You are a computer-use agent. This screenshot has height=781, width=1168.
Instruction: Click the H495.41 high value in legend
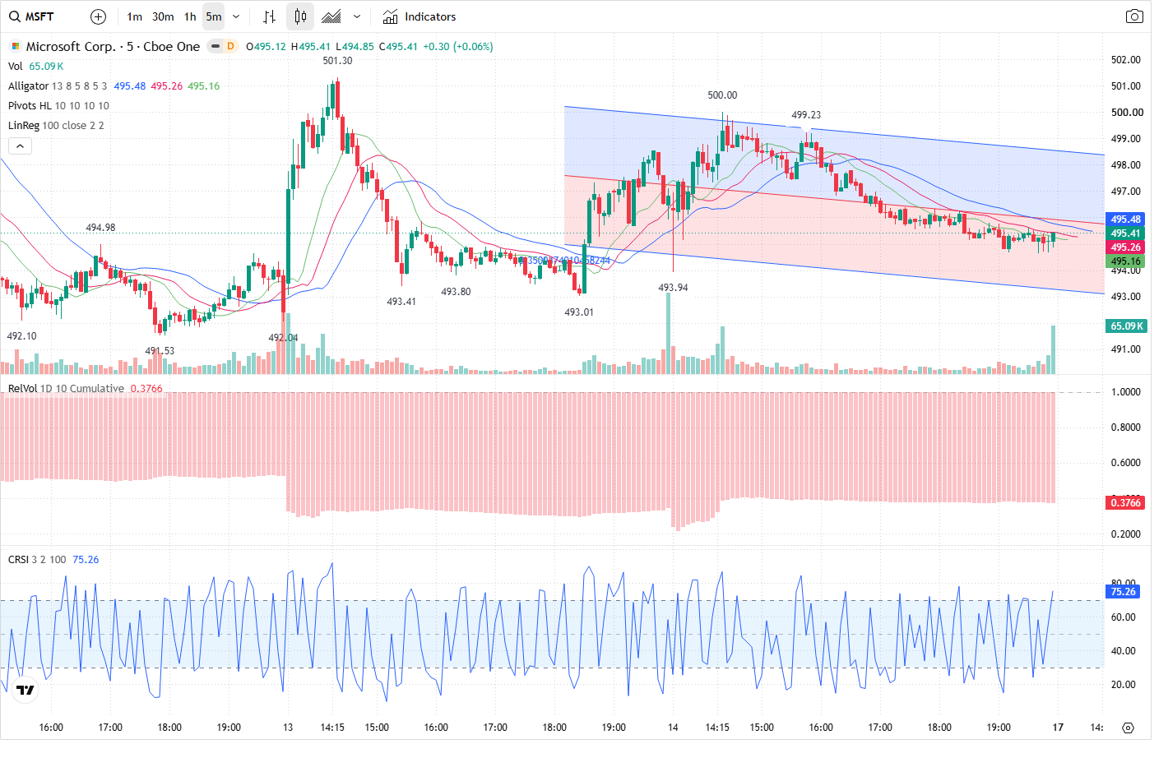[310, 47]
